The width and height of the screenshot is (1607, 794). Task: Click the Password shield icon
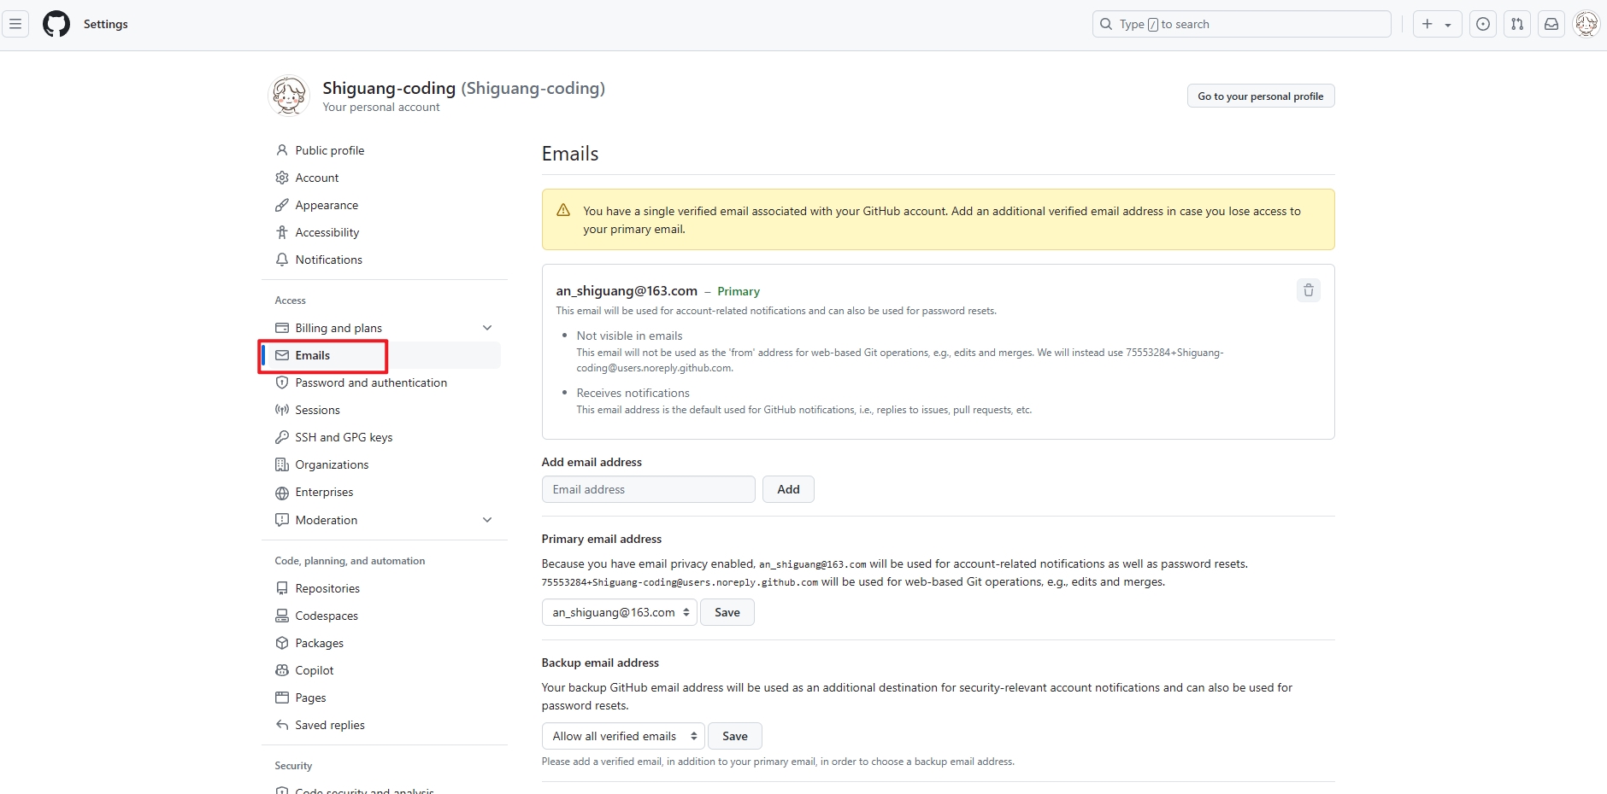coord(282,382)
